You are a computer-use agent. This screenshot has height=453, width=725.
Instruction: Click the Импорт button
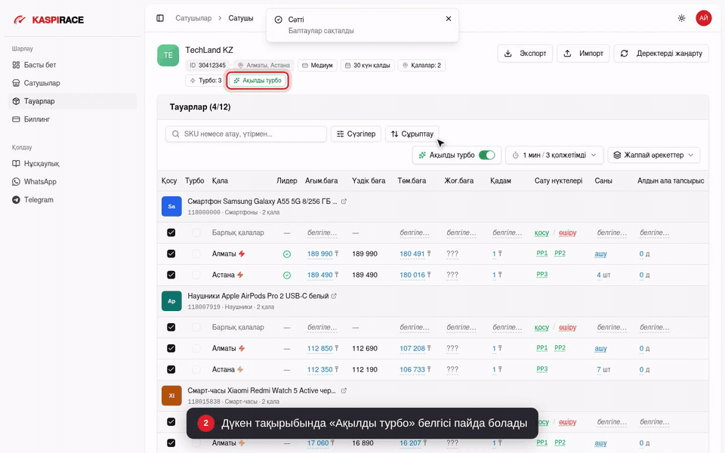[583, 53]
